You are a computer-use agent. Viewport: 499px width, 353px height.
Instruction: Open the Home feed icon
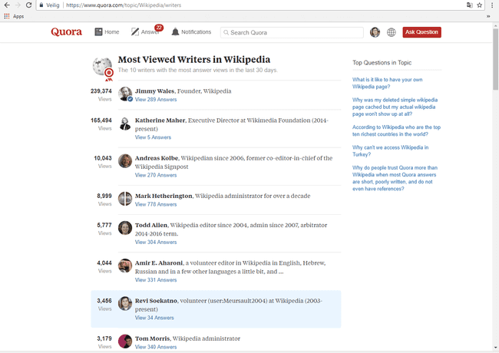coord(98,31)
